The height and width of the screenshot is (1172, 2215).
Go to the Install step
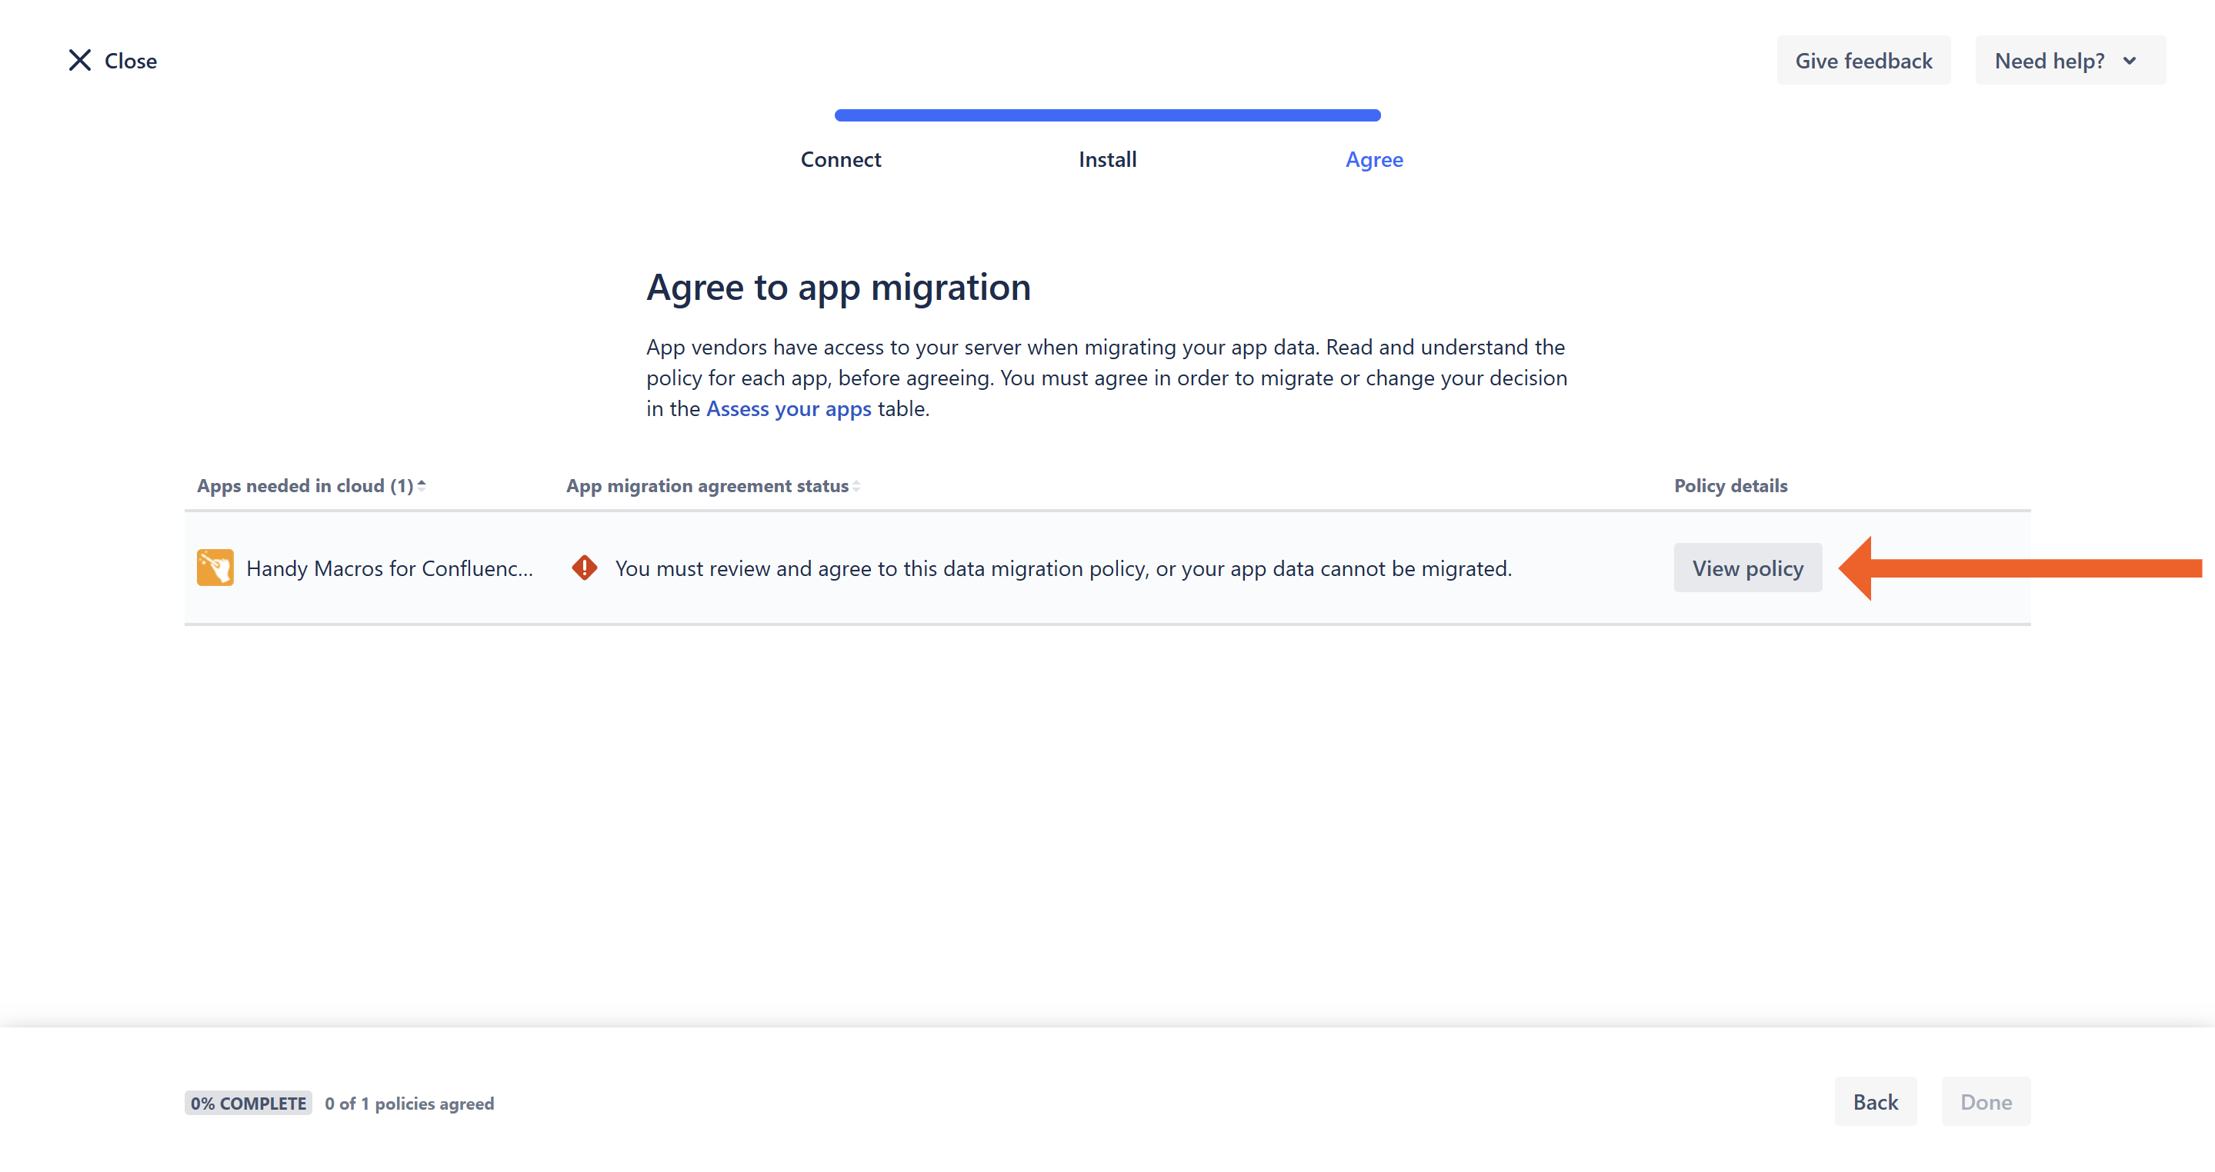(1108, 160)
